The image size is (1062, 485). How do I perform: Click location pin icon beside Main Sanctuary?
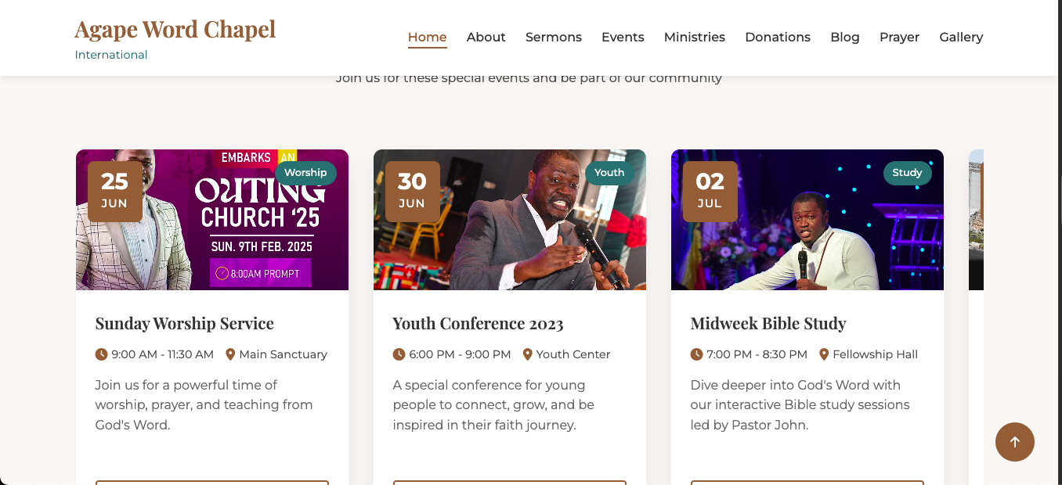[230, 354]
